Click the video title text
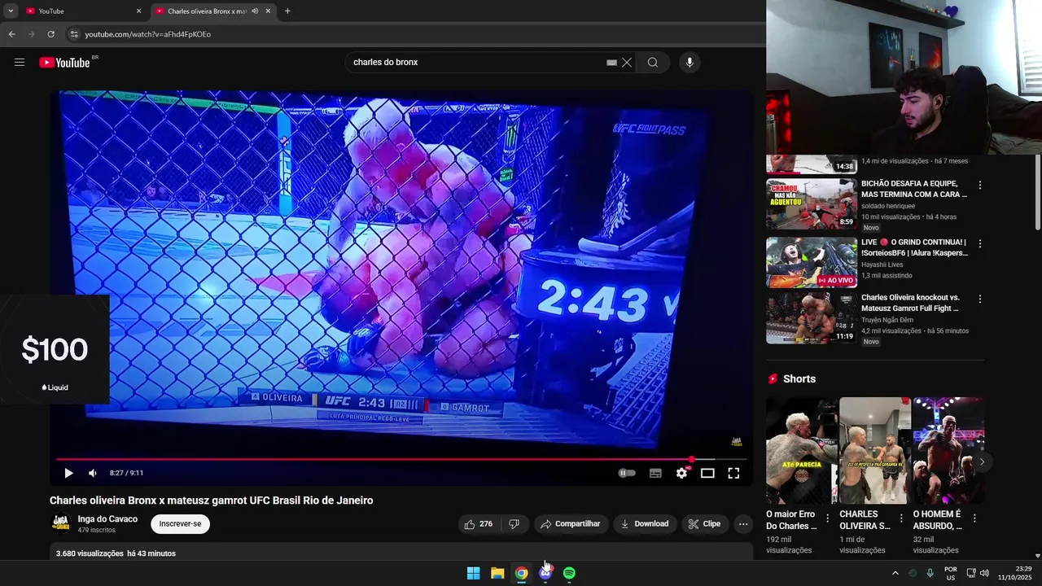Image resolution: width=1042 pixels, height=586 pixels. click(212, 501)
